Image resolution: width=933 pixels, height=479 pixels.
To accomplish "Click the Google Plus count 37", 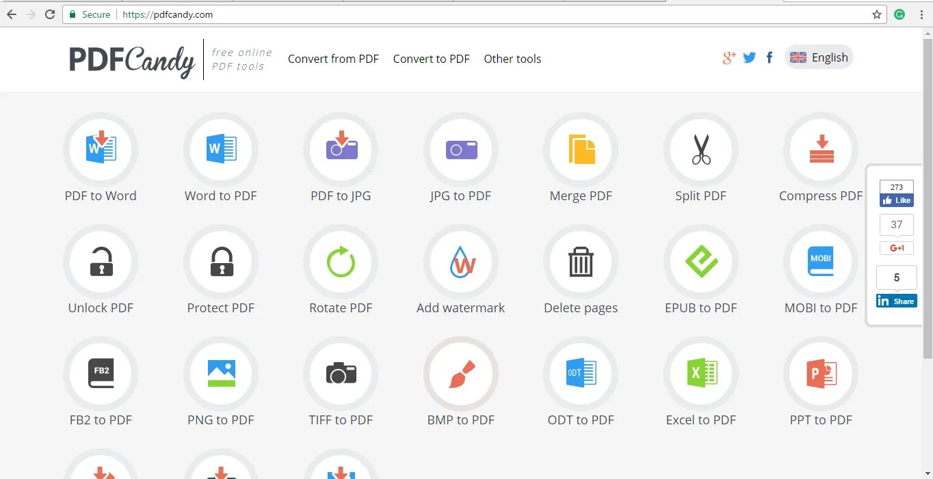I will 897,225.
